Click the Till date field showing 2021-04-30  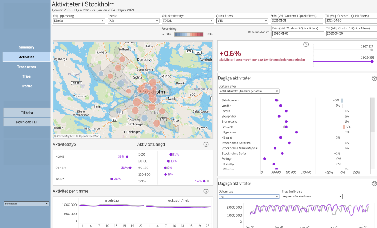(351, 21)
